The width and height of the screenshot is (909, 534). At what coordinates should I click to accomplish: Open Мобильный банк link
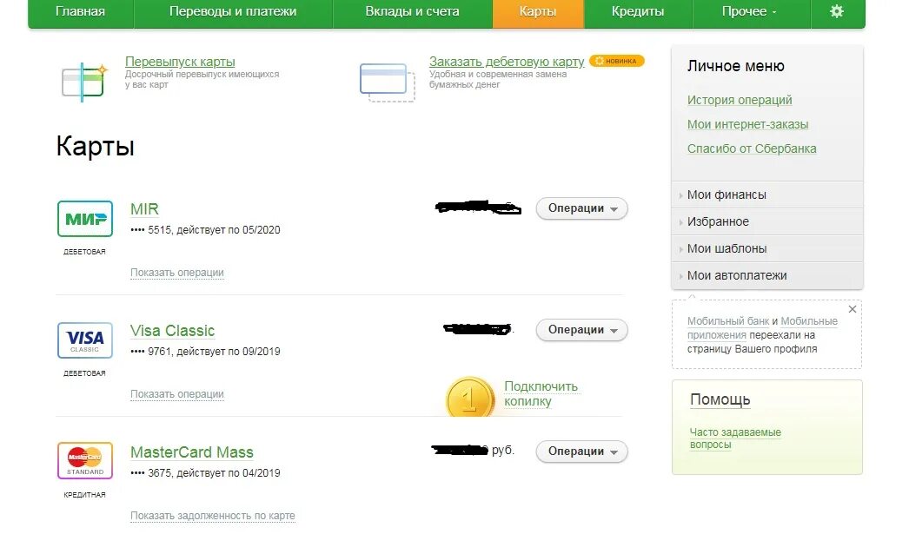click(728, 321)
